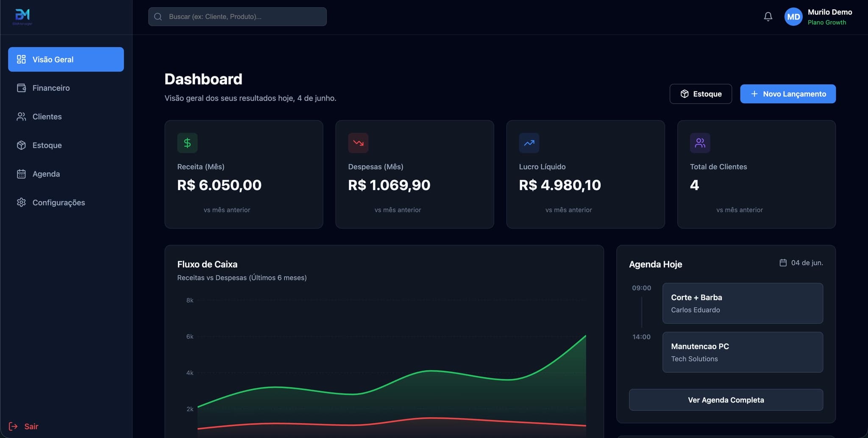
Task: Click the Plano Growth label
Action: tap(826, 22)
